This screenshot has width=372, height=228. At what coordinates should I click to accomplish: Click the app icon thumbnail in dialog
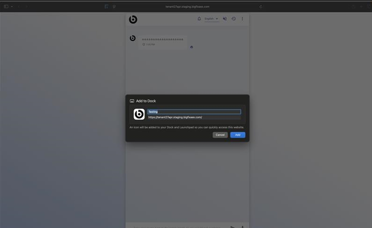(x=139, y=114)
